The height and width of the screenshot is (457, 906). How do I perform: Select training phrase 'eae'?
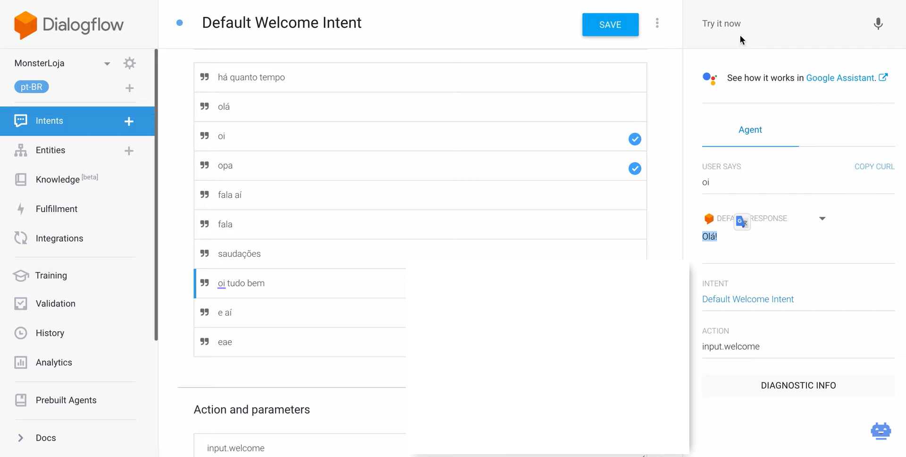point(300,342)
